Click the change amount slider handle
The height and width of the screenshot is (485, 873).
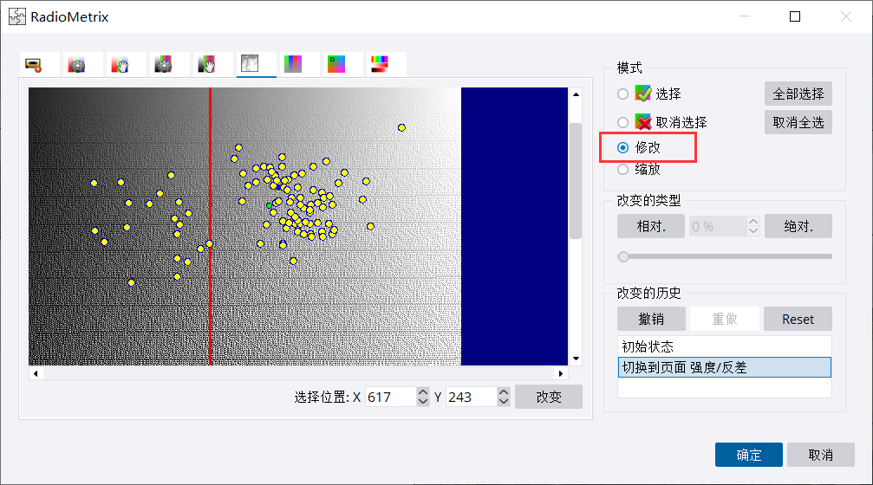point(622,256)
